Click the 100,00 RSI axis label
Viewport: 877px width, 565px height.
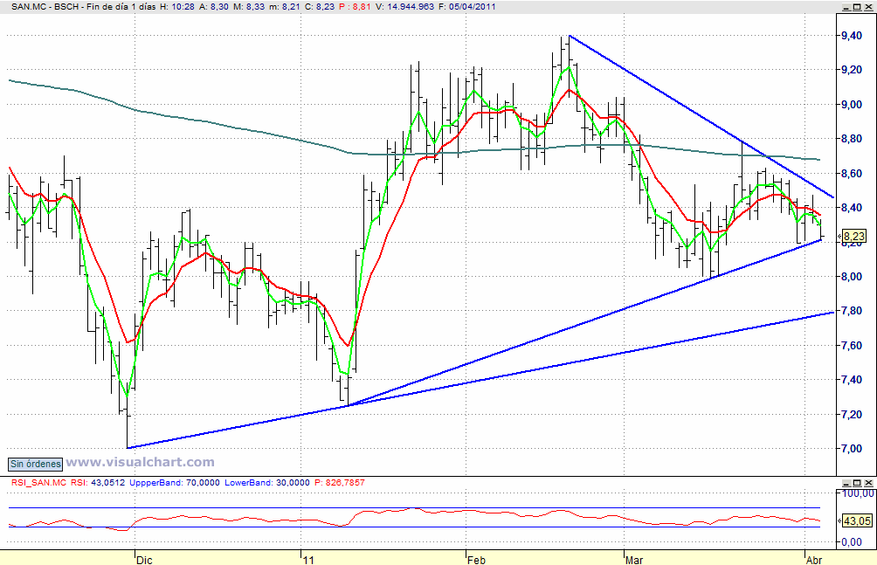858,493
